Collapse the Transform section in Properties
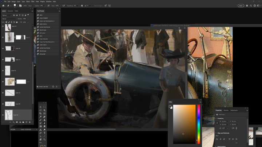This screenshot has height=147, width=262. tap(216, 118)
